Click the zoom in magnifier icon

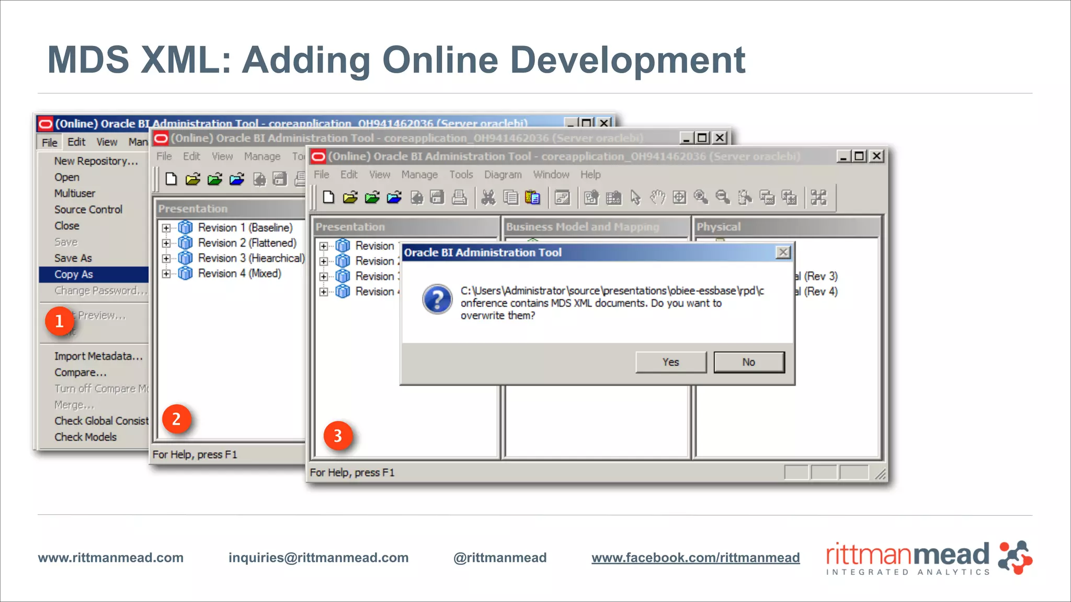coord(701,197)
